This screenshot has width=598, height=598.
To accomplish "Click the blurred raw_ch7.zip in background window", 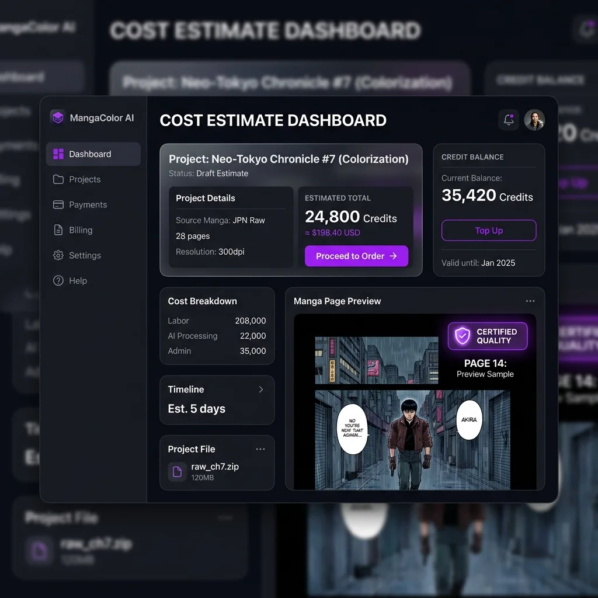I will (x=96, y=544).
